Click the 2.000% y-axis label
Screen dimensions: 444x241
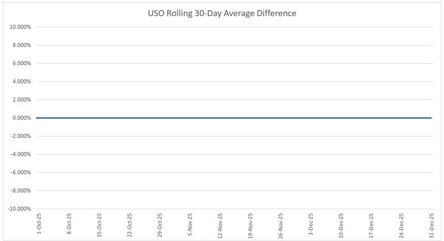click(x=21, y=100)
